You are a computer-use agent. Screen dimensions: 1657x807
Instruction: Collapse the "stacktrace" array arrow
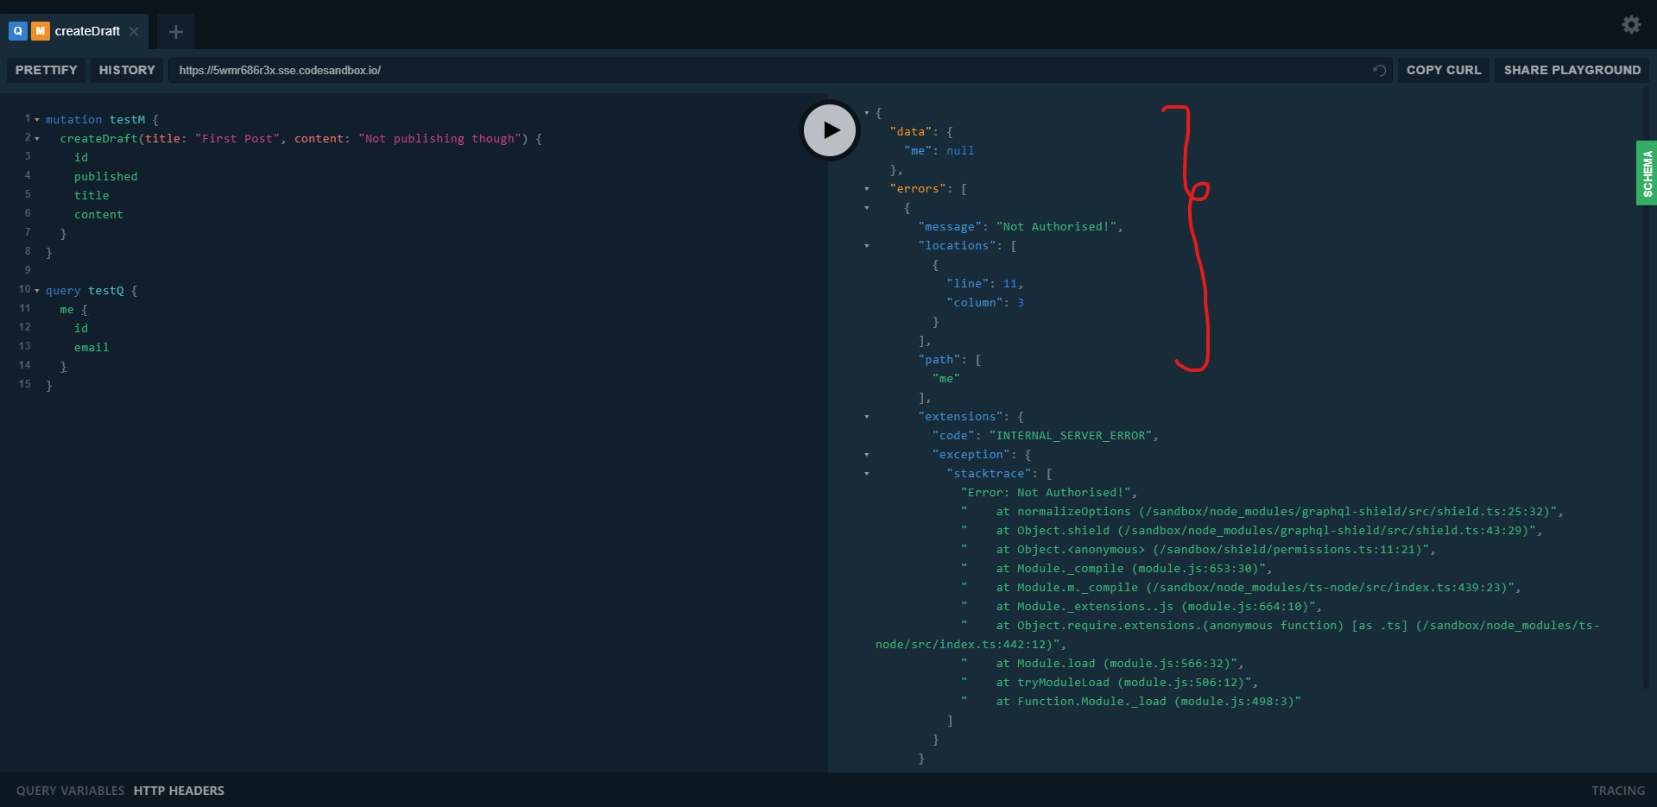point(867,474)
